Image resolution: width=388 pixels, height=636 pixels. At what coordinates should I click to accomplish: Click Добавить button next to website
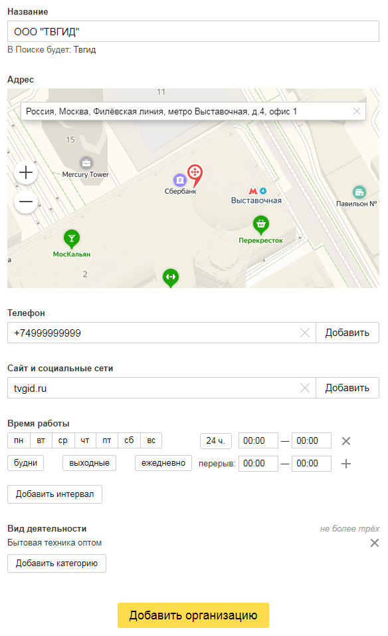347,388
